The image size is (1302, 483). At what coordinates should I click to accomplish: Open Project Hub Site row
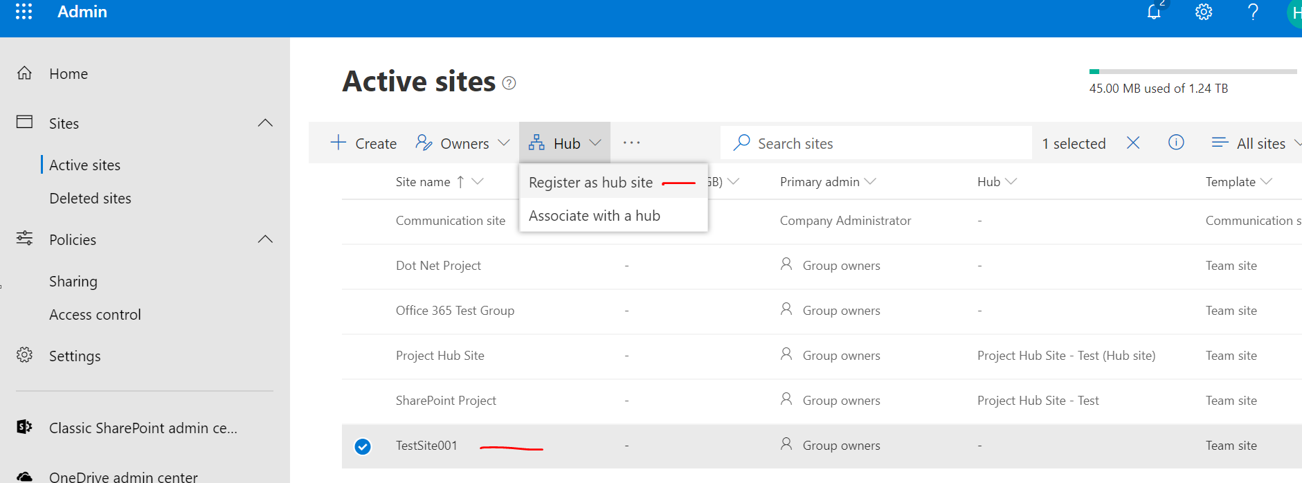440,355
